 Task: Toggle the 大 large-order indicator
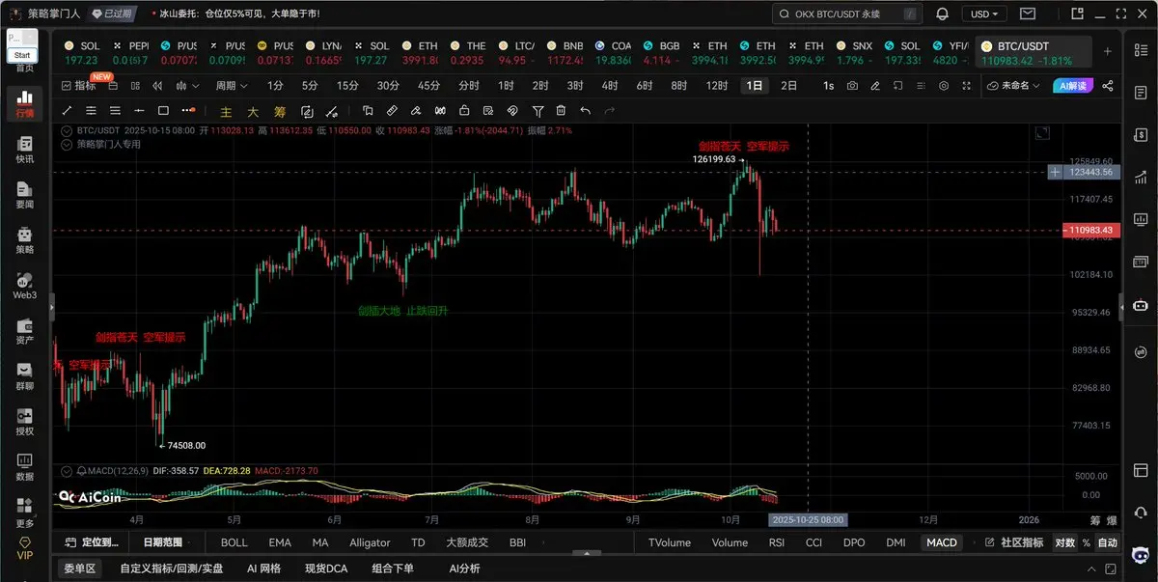(253, 111)
